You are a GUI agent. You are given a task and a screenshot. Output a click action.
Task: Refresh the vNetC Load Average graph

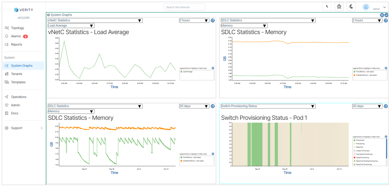tap(213, 20)
